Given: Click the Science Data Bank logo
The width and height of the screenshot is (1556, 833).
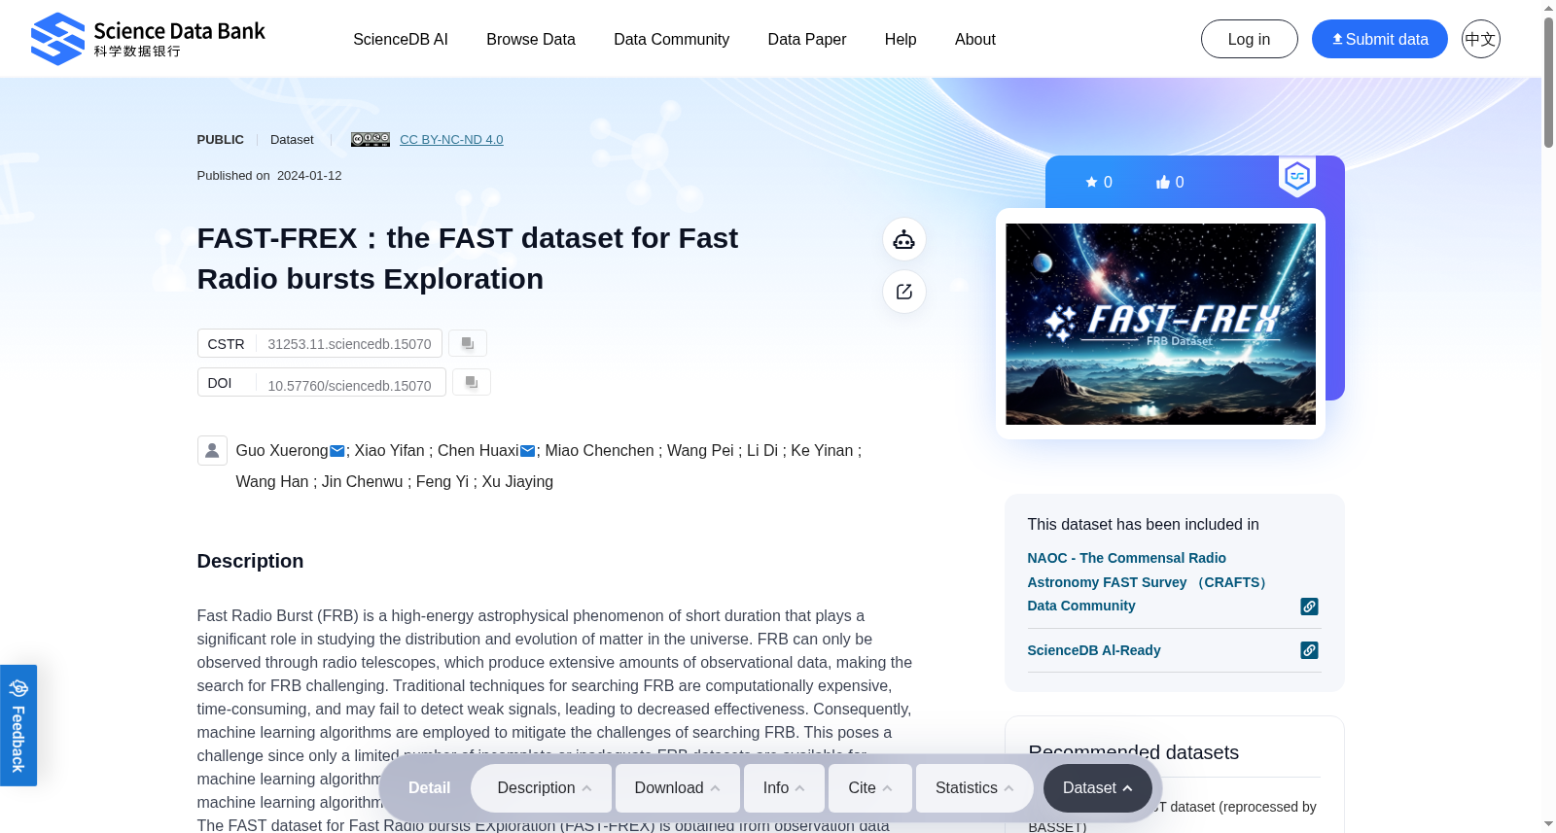Looking at the screenshot, I should point(148,39).
